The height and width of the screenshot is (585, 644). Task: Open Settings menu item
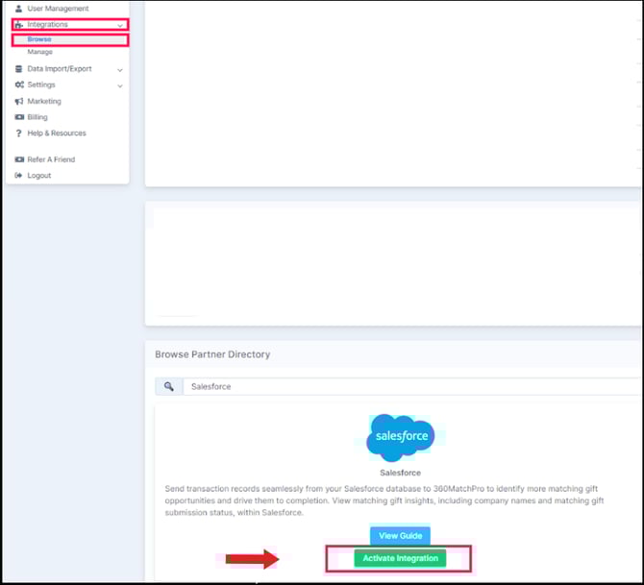pos(41,85)
